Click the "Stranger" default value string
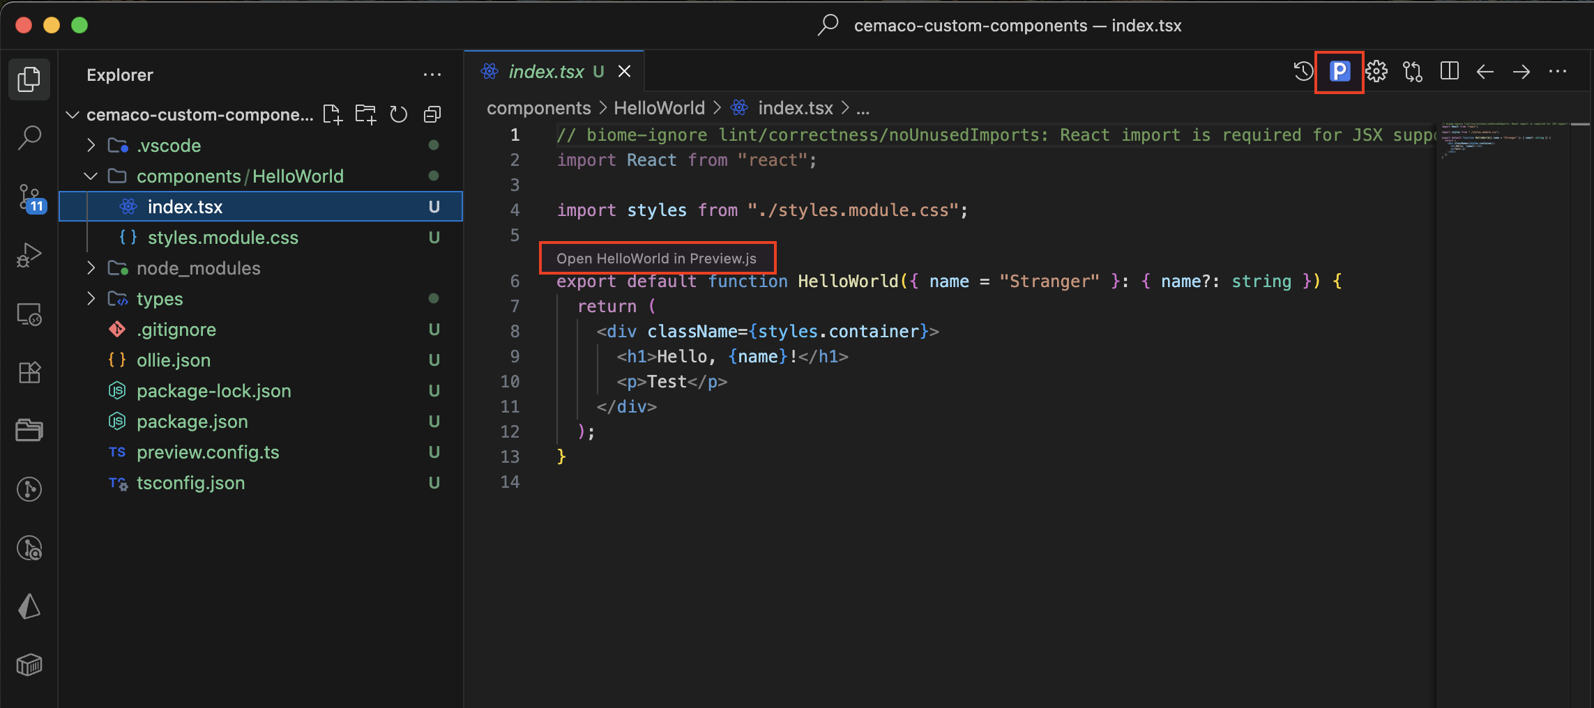Image resolution: width=1594 pixels, height=708 pixels. 1049,281
